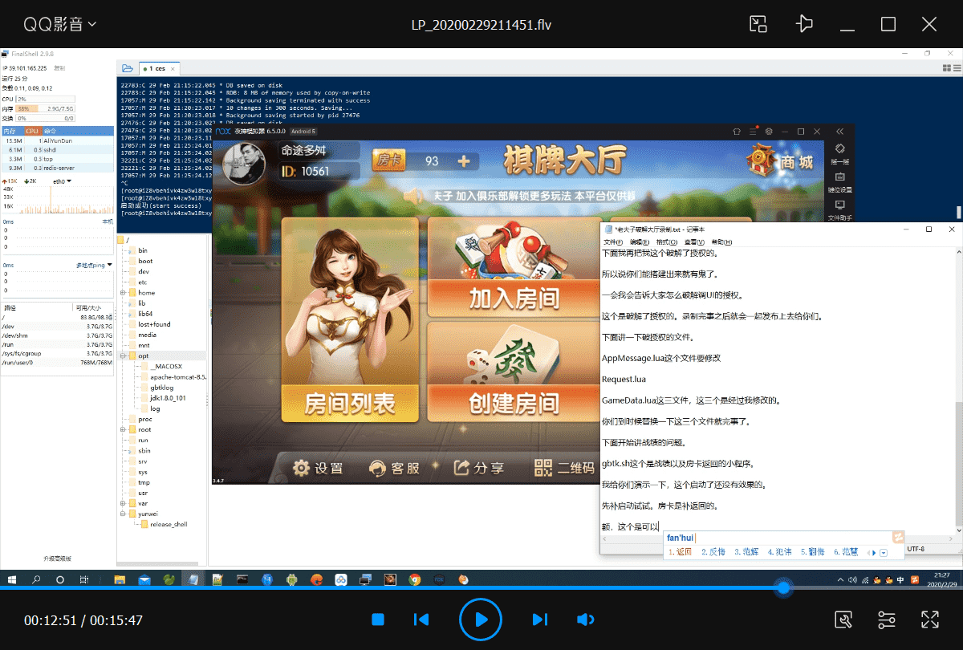Open playback adjustment settings sliders icon

coord(887,620)
